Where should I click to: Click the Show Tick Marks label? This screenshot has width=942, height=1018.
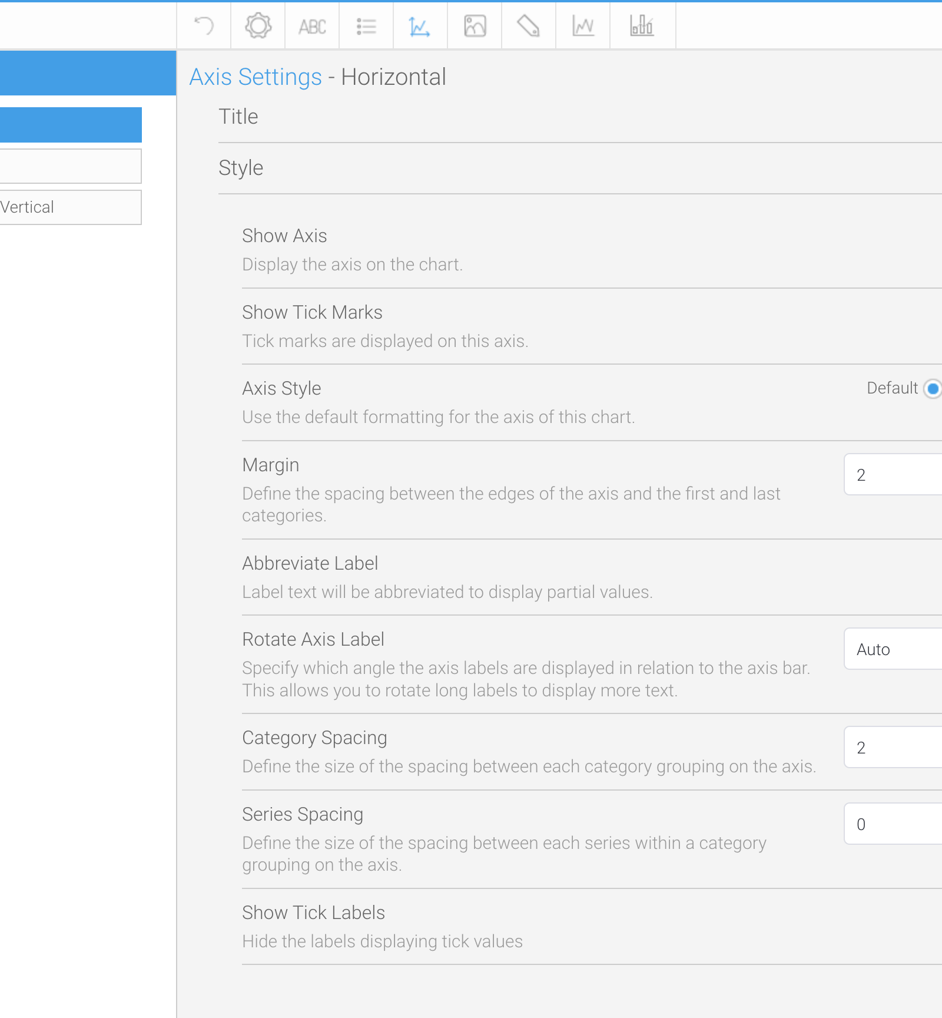[312, 312]
